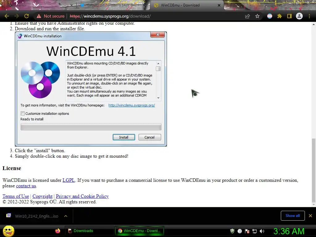The height and width of the screenshot is (237, 316).
Task: Open the Chrome three-dot menu
Action: pos(309,16)
